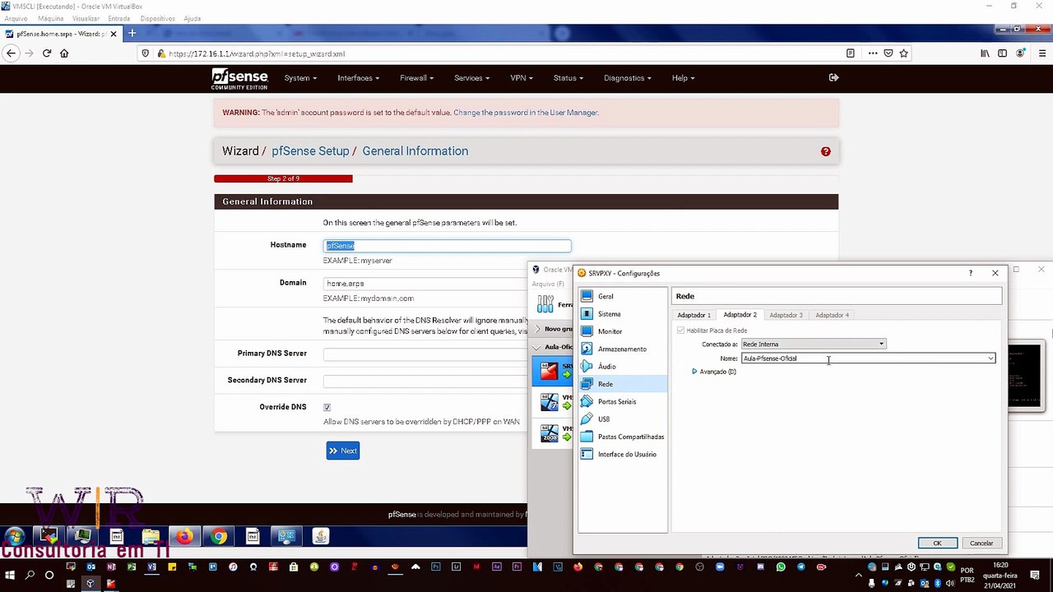Toggle Habilitar Placa de Rede checkbox
1053x592 pixels.
click(x=680, y=331)
